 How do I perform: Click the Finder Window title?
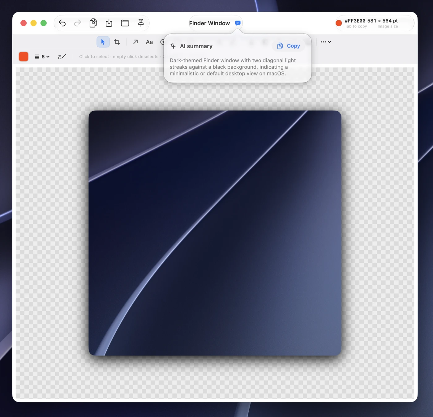point(209,23)
